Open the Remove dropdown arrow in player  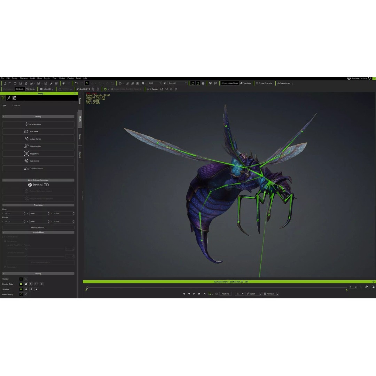277,294
